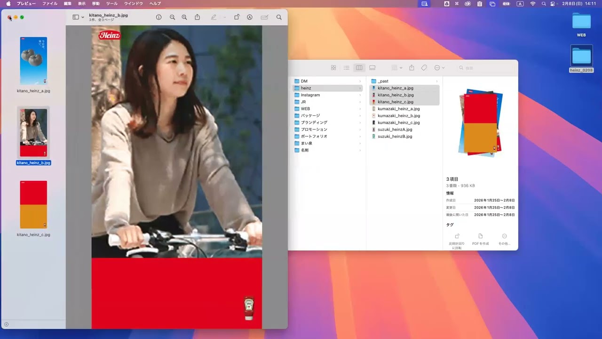
Task: Open the ウインドウ menu
Action: coord(134,3)
